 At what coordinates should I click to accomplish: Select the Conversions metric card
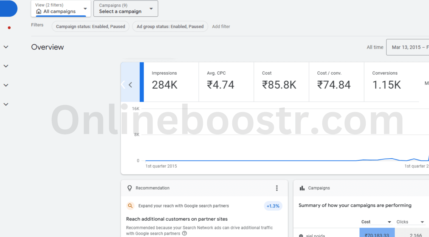391,82
